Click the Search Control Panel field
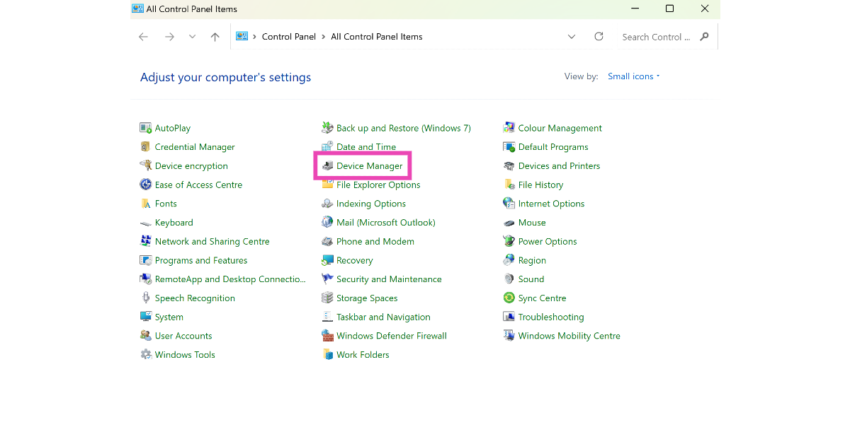Screen dimensions: 850x444 point(655,37)
